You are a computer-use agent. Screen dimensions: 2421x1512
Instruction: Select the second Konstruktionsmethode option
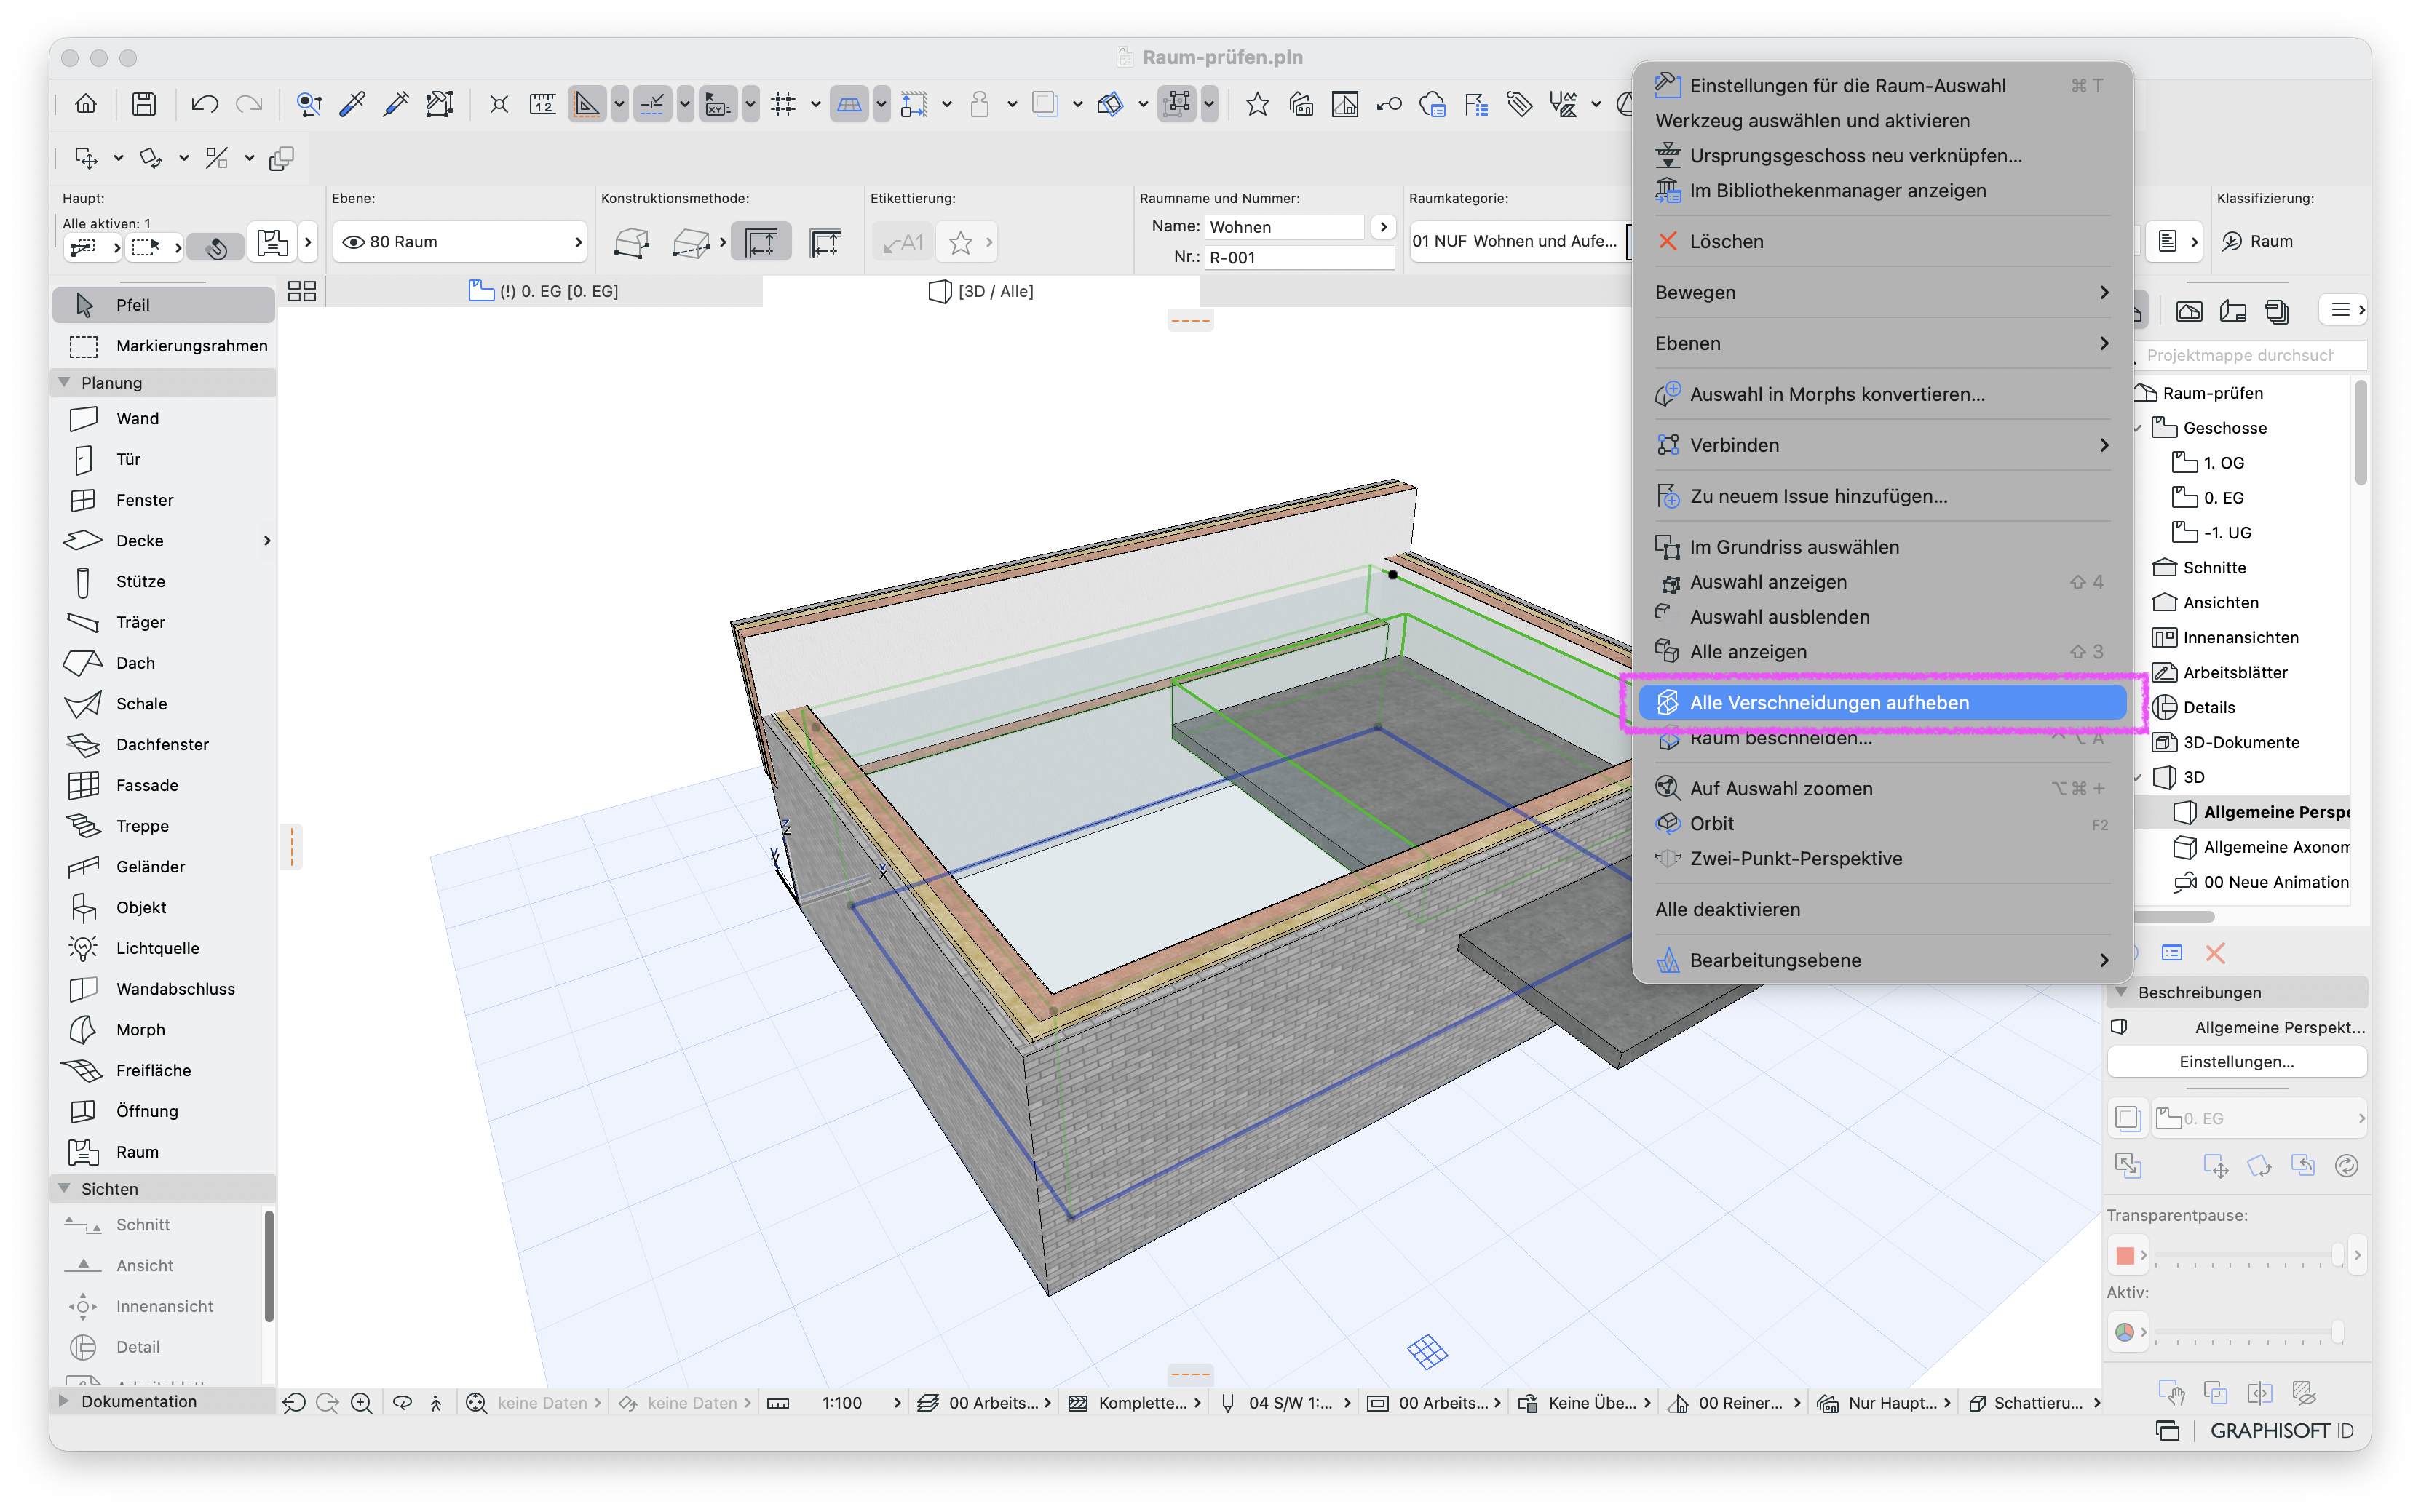[x=692, y=242]
